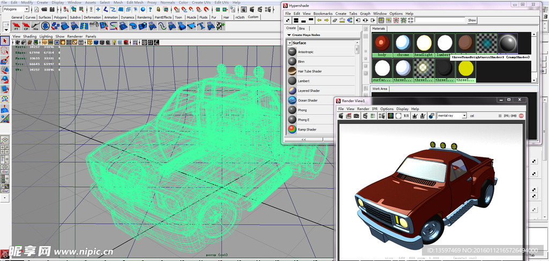Viewport: 549px width, 261px height.
Task: Toggle the alpha channel display in Render View
Action: pos(398,116)
